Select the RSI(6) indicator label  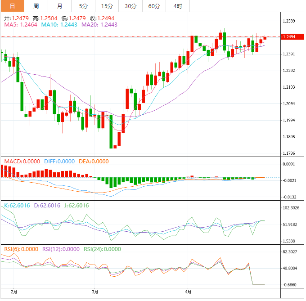tap(21, 249)
